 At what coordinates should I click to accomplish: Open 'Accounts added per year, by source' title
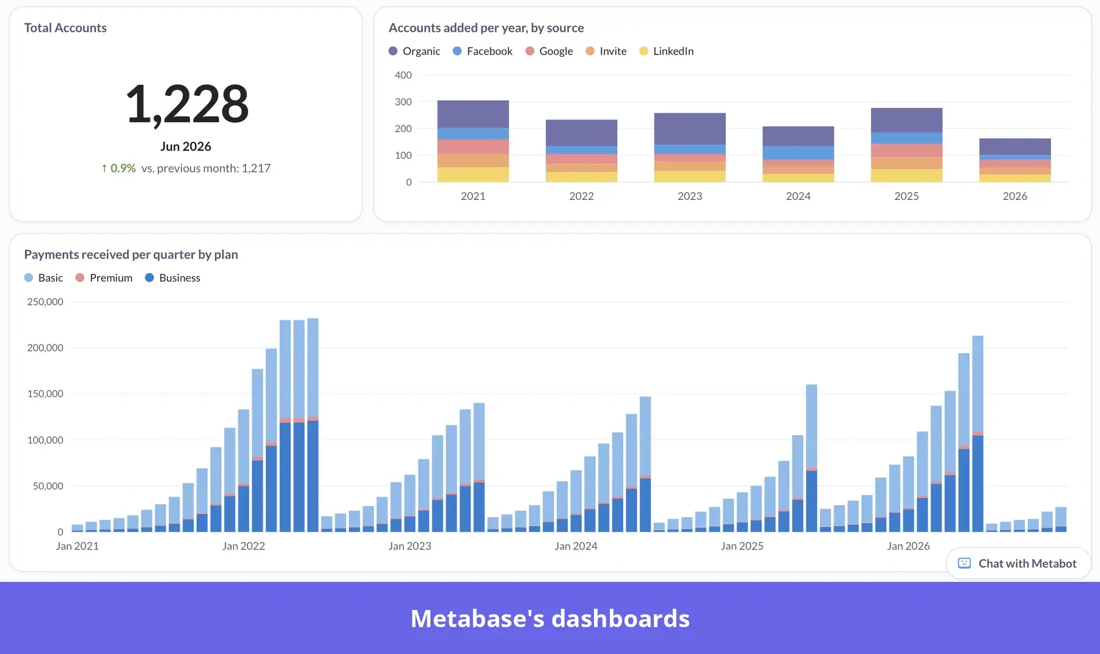(x=486, y=28)
